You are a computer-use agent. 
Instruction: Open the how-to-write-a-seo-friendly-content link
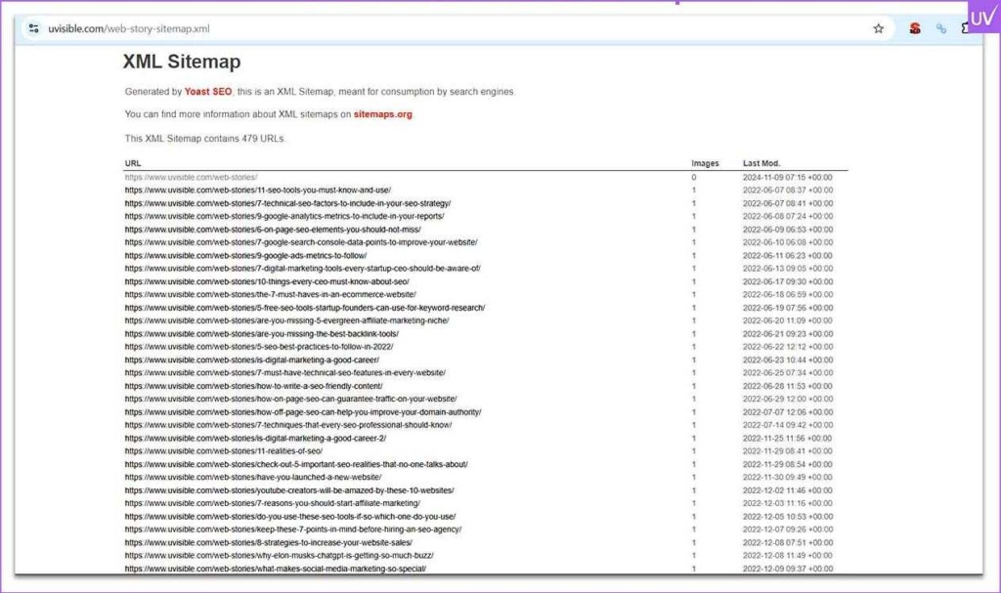[253, 386]
